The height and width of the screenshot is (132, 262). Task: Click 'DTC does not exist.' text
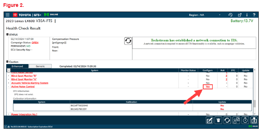point(24,94)
